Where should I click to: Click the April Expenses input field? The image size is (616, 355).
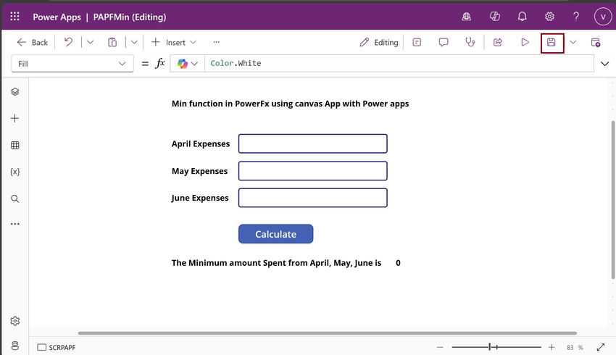[x=313, y=143]
